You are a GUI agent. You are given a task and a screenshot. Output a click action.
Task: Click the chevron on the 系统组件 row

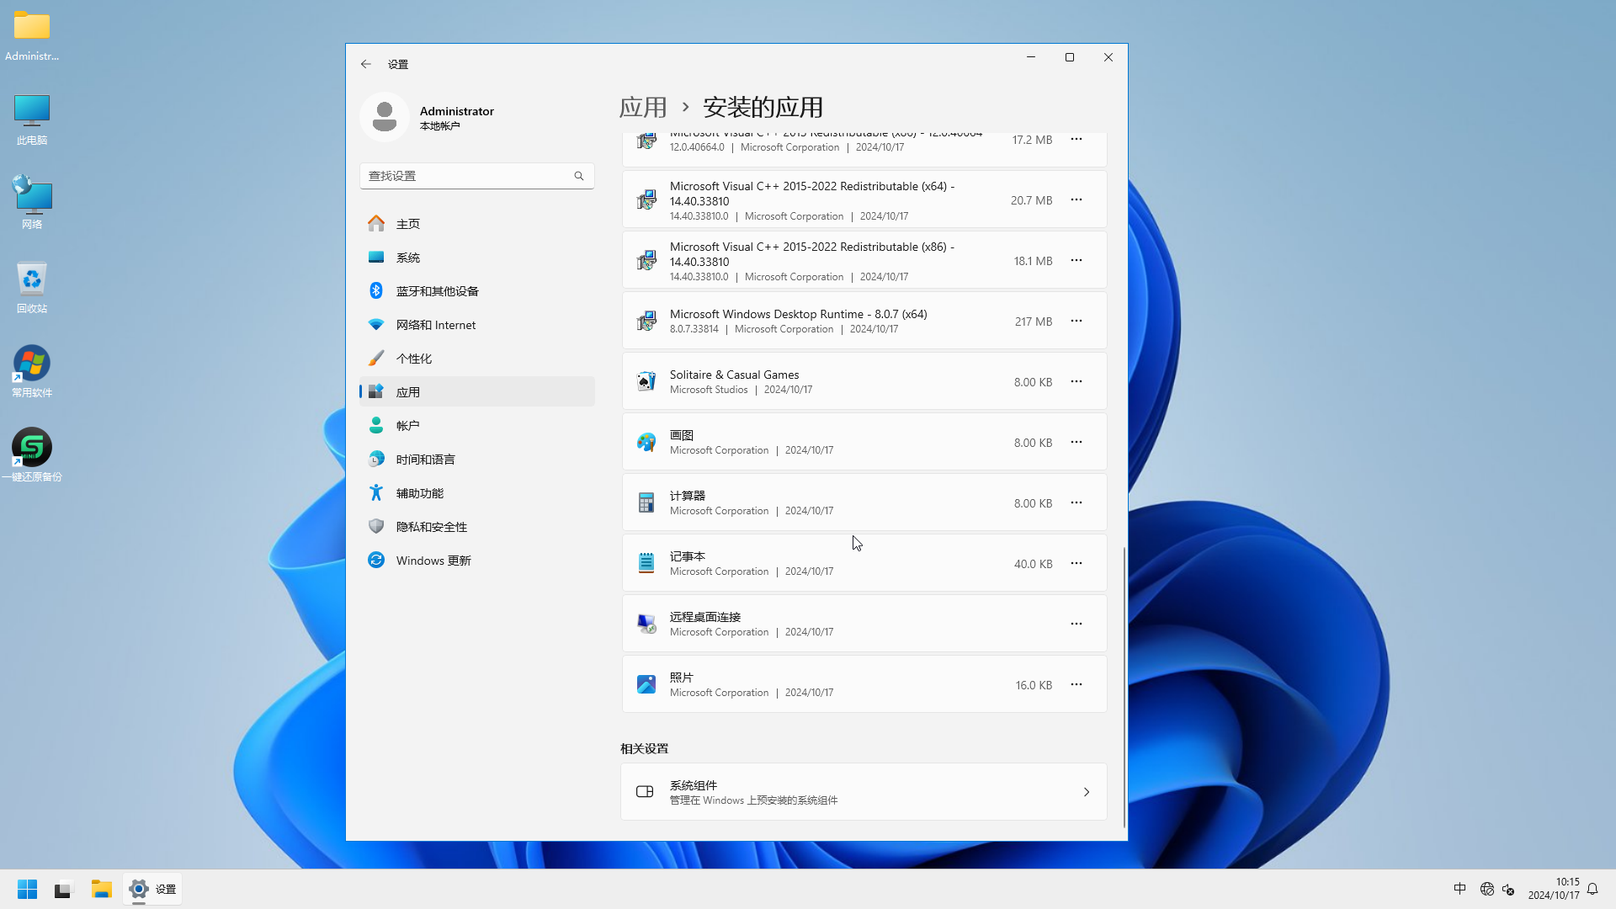coord(1087,792)
